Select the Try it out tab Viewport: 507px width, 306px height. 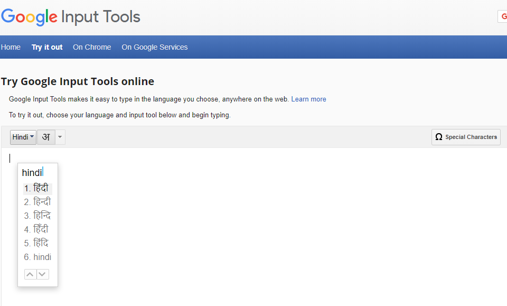tap(47, 47)
